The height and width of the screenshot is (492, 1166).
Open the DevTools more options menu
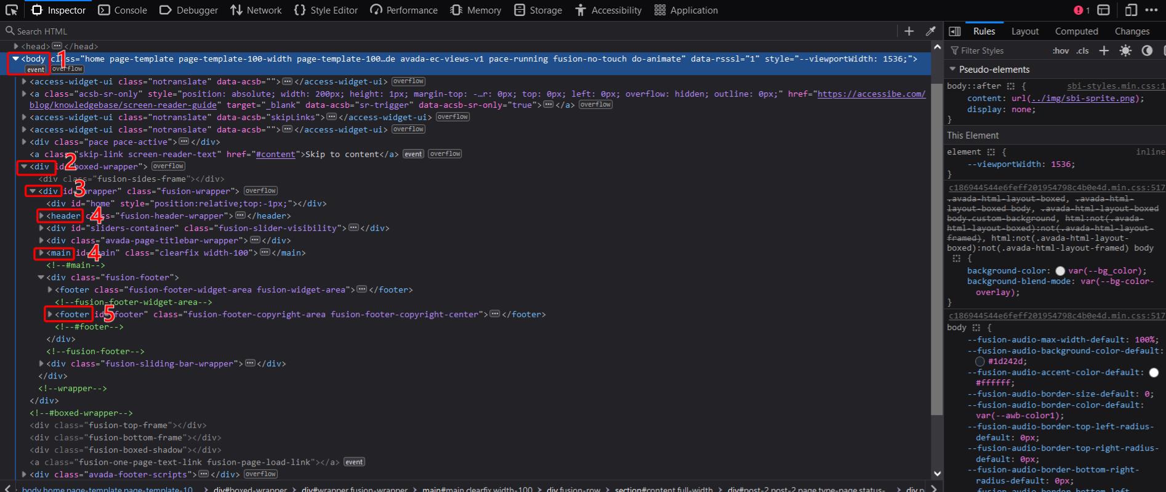[x=1151, y=10]
